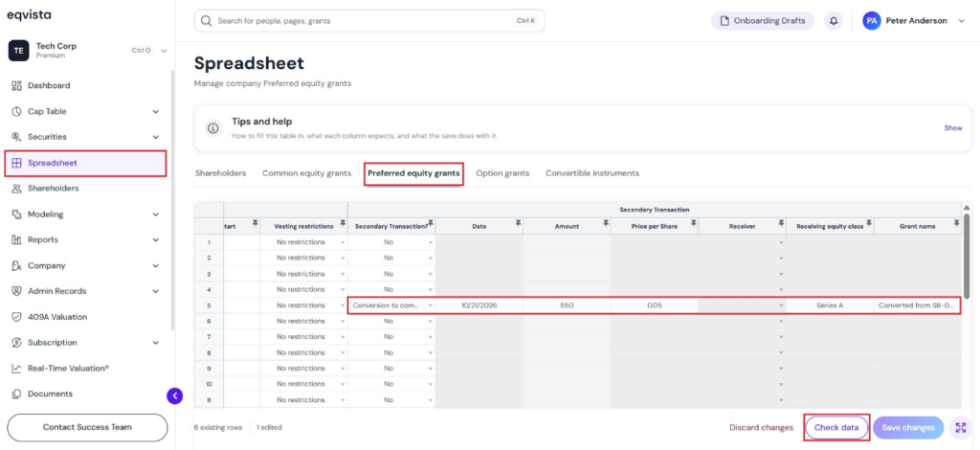Open Spreadsheet in the sidebar
980x450 pixels.
click(87, 163)
